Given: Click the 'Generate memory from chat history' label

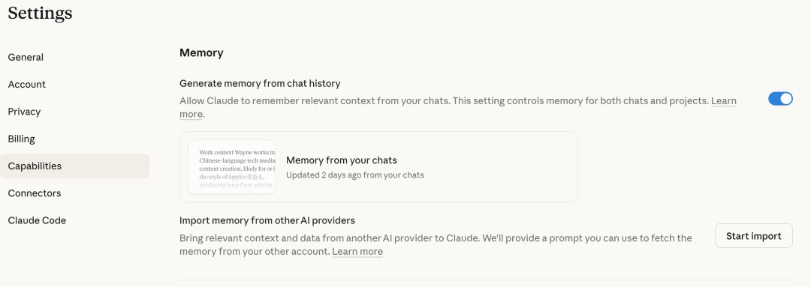Looking at the screenshot, I should [260, 84].
